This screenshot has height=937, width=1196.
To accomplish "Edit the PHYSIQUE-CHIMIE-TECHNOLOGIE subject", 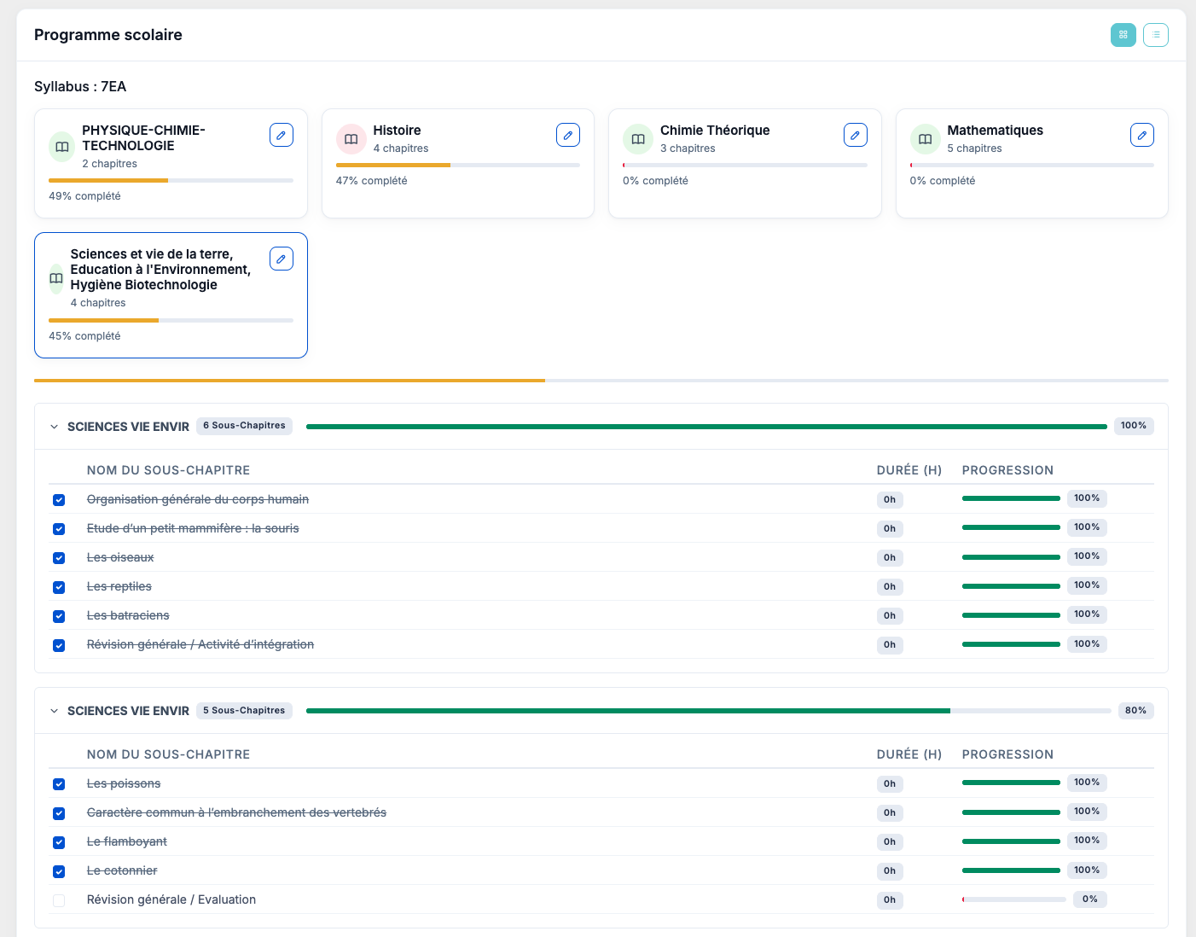I will coord(281,135).
